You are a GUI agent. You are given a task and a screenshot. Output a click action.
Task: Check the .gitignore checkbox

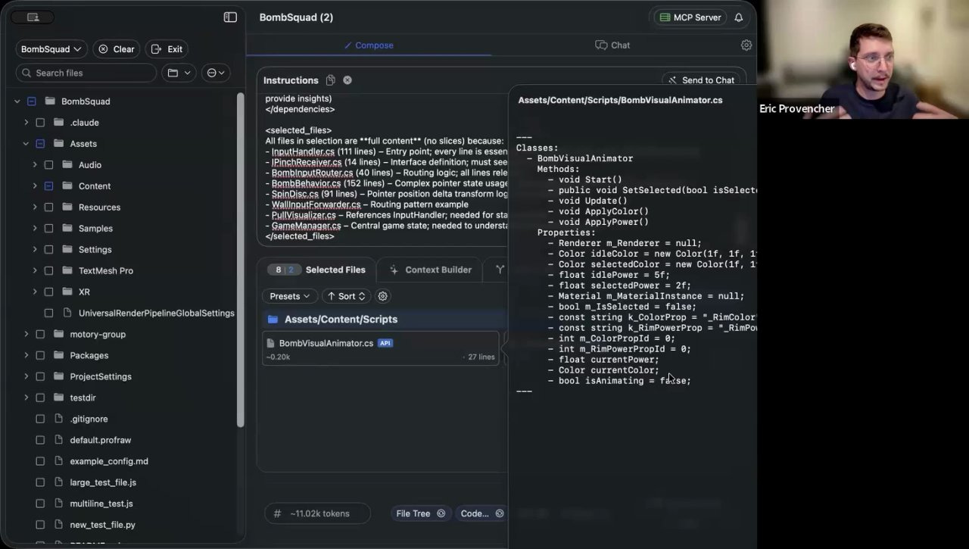(40, 420)
